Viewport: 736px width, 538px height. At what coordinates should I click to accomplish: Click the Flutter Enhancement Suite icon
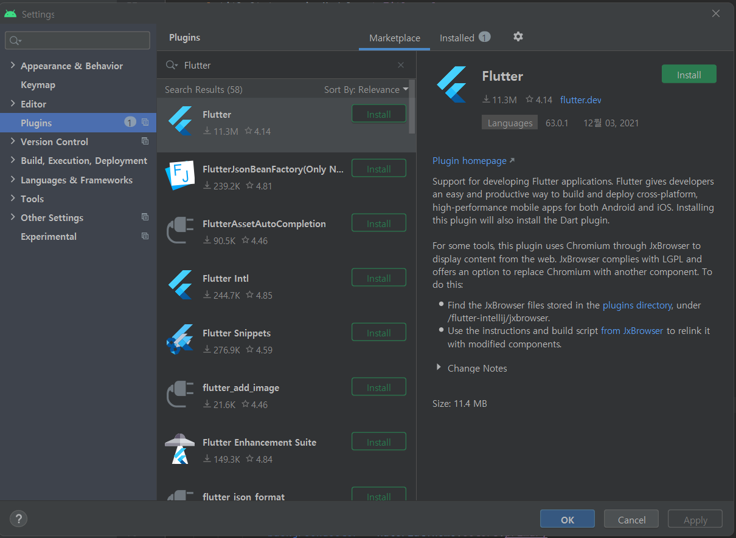click(180, 449)
